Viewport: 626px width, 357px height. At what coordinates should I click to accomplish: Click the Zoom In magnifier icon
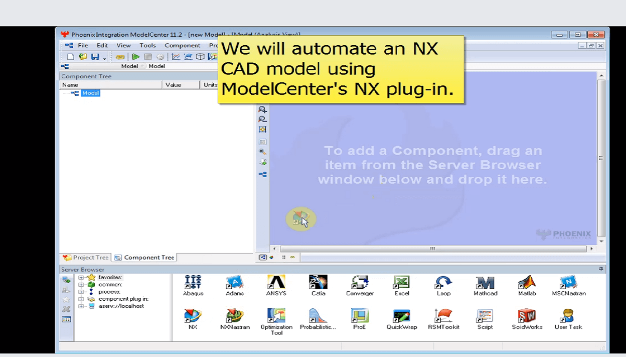tap(262, 109)
